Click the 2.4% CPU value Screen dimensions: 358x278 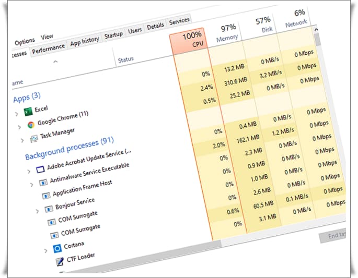click(x=206, y=88)
